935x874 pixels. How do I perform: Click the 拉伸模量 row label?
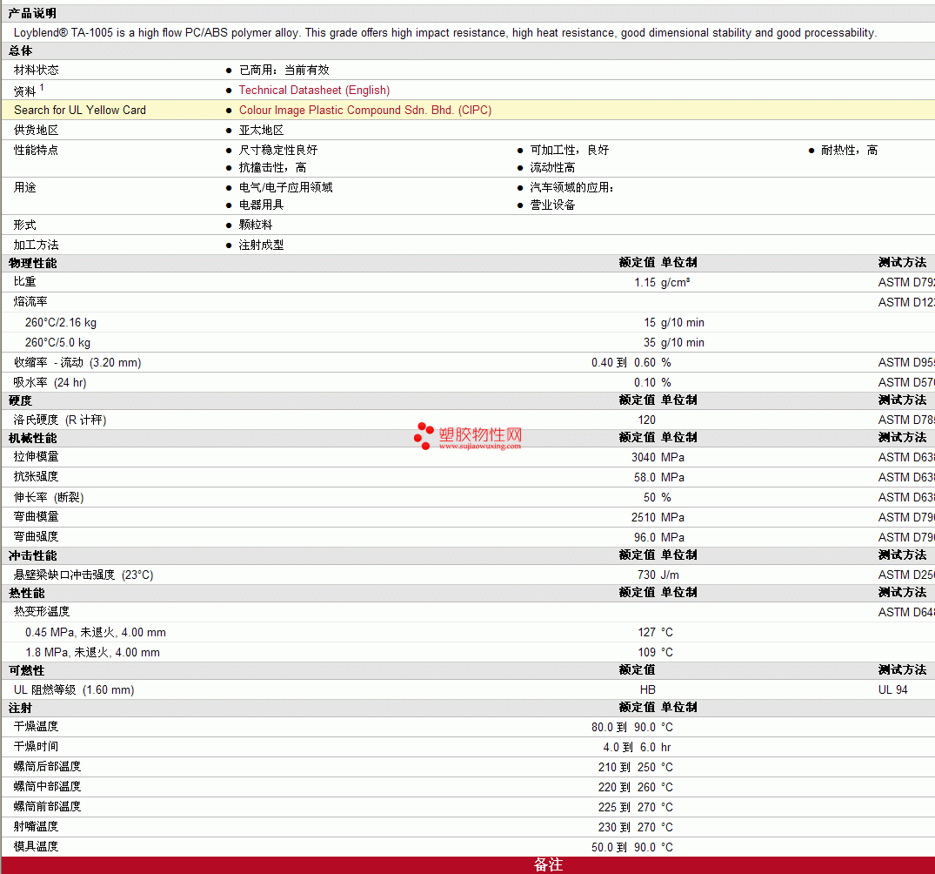pos(37,457)
